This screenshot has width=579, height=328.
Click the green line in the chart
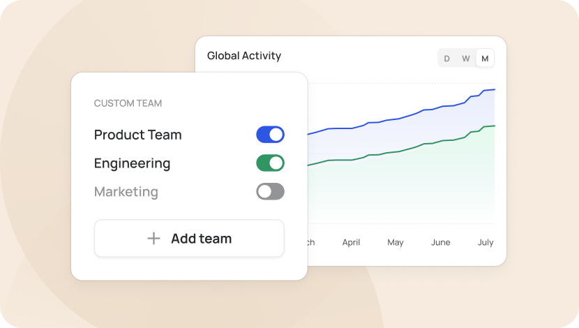(x=400, y=151)
